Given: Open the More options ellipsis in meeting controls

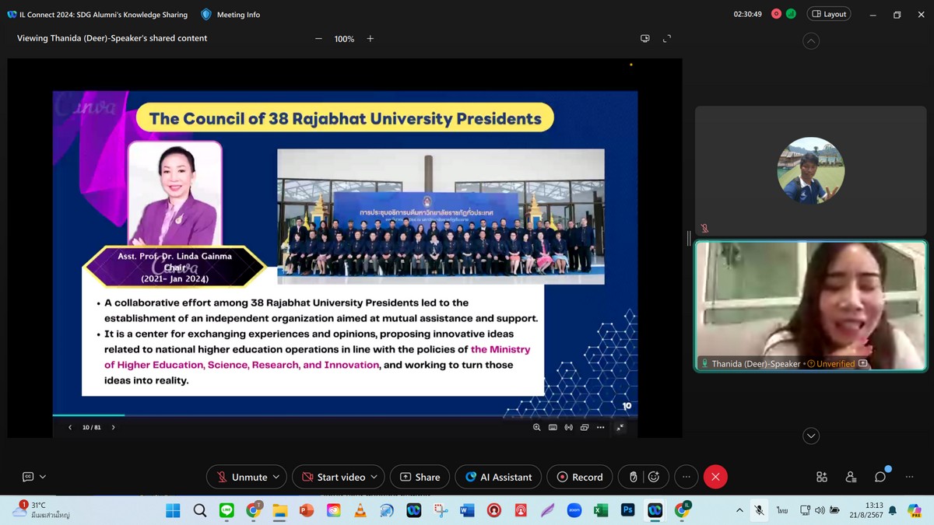Looking at the screenshot, I should 686,477.
